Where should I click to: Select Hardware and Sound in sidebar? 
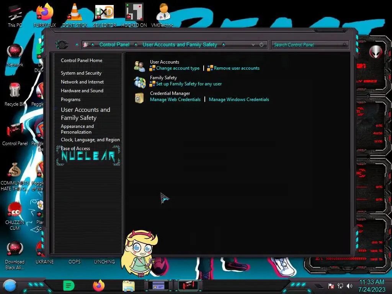[82, 90]
